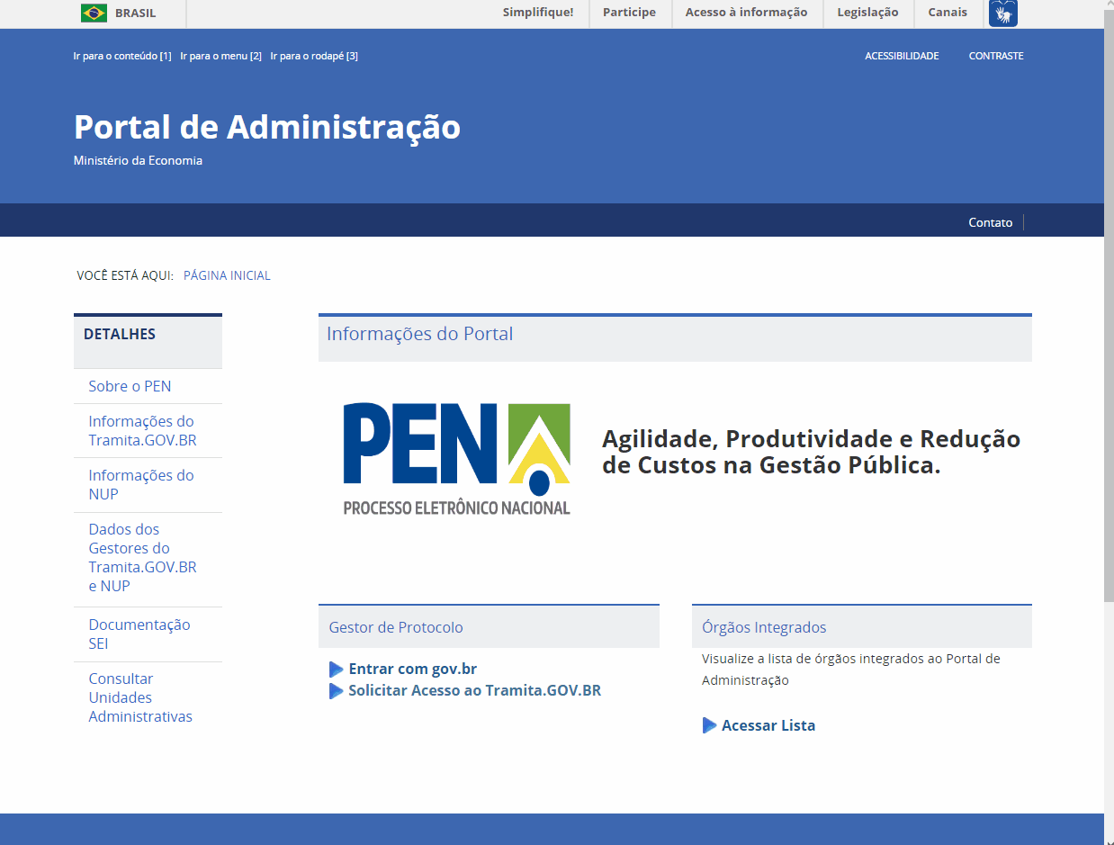Open Consultar Unidades Administrativas sidebar link

(140, 698)
